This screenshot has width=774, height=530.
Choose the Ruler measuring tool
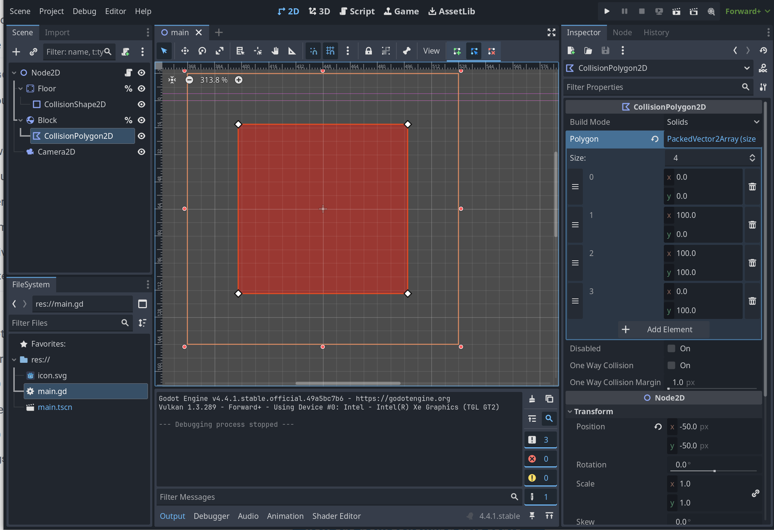pos(292,51)
